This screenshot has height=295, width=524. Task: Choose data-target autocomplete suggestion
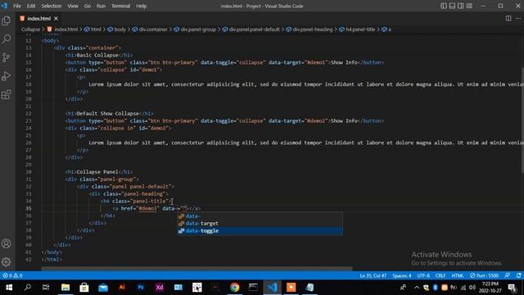tap(260, 224)
